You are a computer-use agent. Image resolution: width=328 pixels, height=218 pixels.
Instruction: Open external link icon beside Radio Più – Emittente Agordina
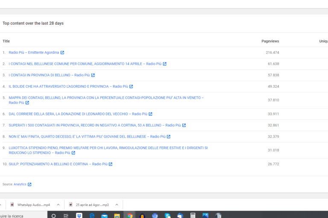point(62,52)
